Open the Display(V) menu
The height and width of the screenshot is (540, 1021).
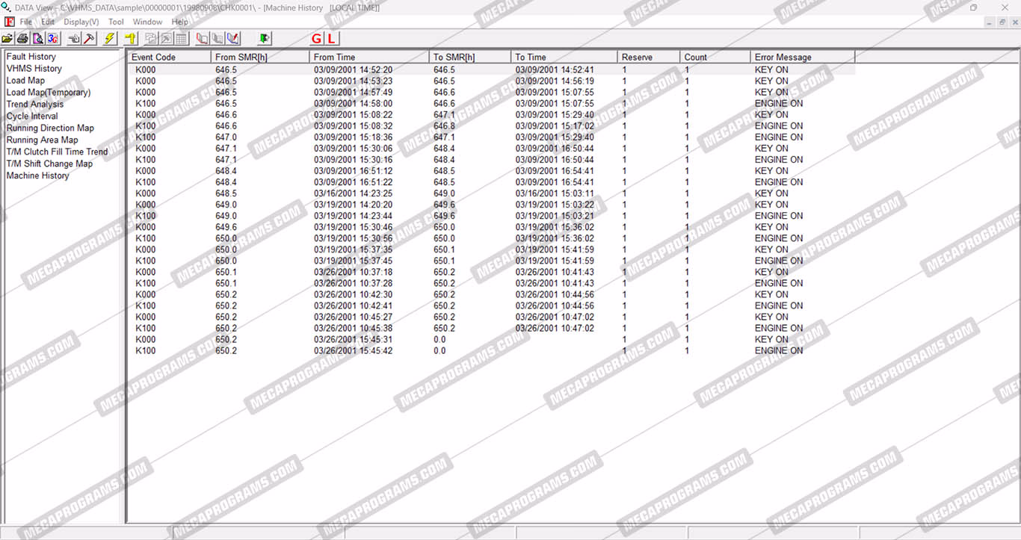(81, 22)
